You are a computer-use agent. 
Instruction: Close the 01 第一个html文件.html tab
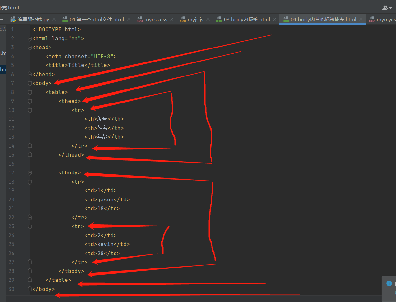coord(129,20)
